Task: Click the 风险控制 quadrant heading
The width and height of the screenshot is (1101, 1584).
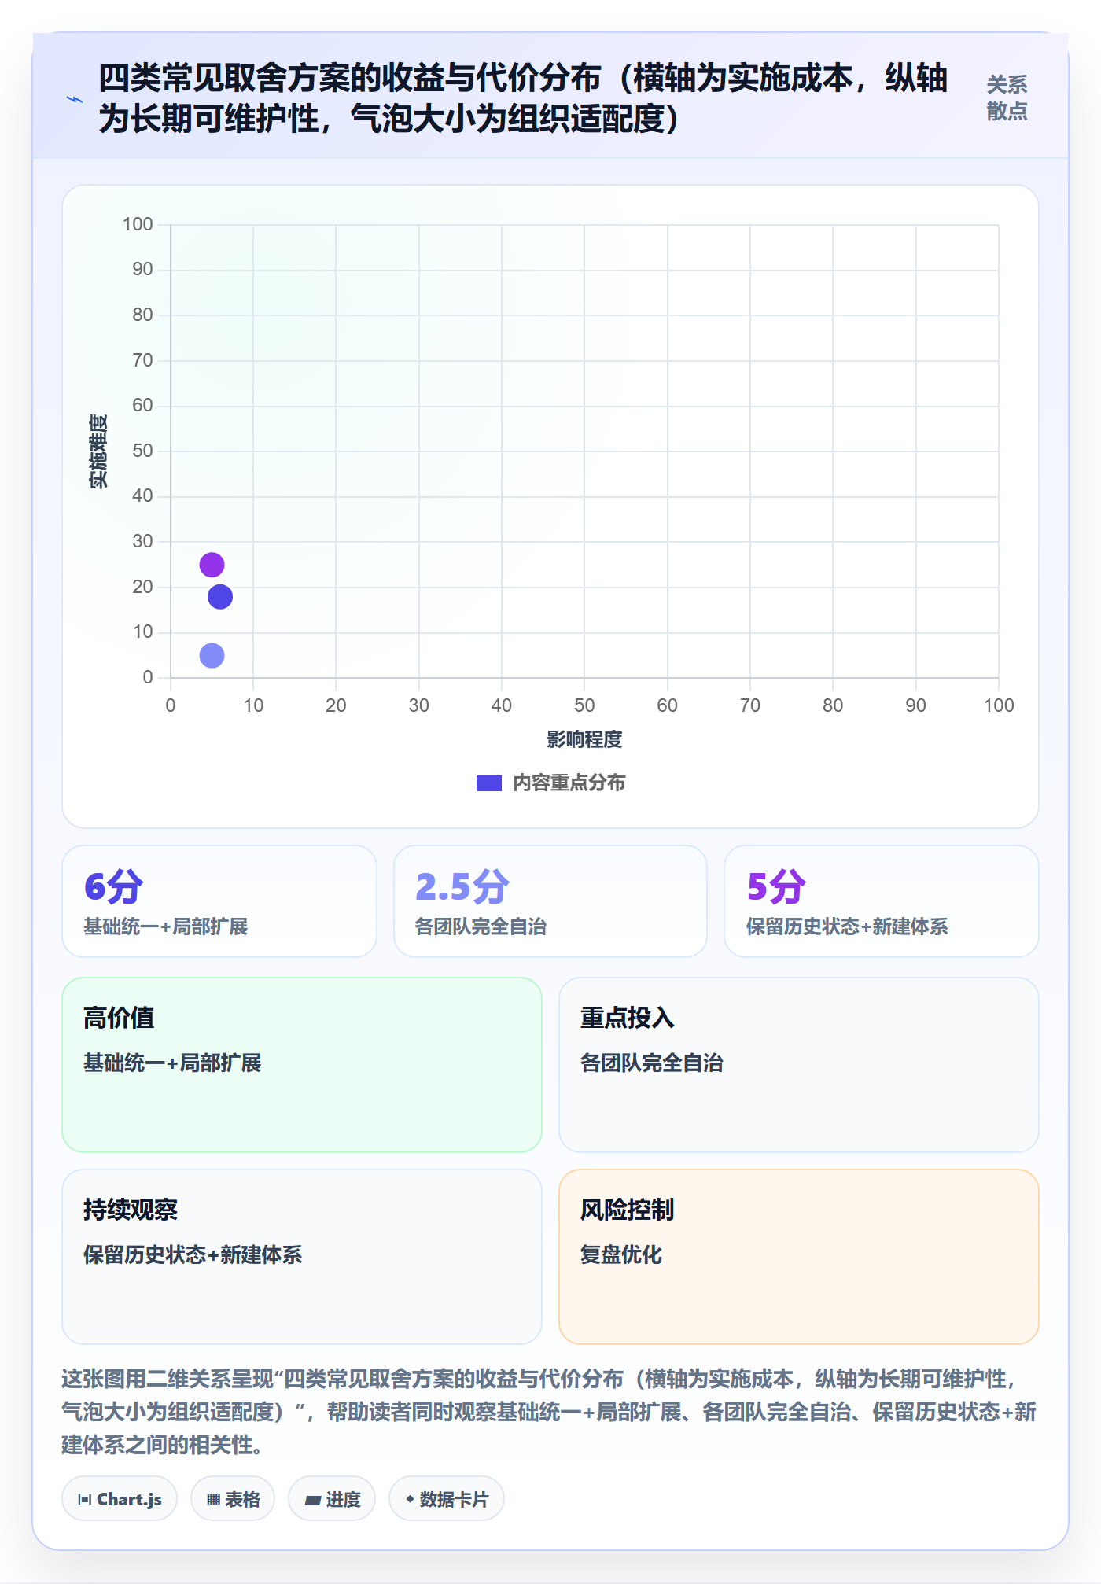Action: 628,1210
